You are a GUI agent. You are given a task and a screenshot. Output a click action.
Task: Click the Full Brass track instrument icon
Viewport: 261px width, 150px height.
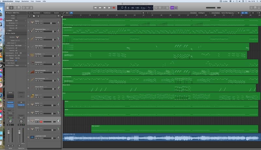32,55
